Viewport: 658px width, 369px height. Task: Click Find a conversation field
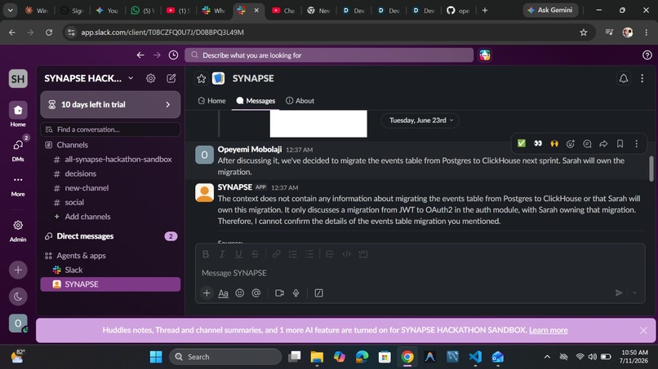[x=110, y=130]
